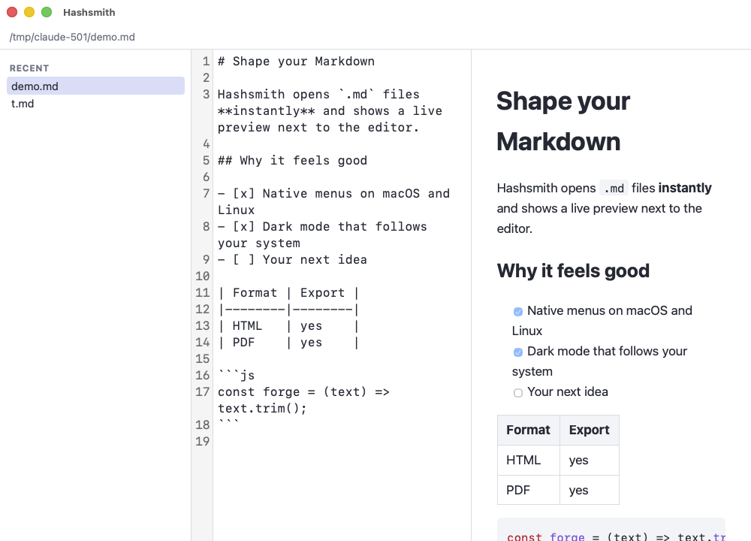This screenshot has width=751, height=541.
Task: Click the green zoom window button
Action: pyautogui.click(x=47, y=12)
